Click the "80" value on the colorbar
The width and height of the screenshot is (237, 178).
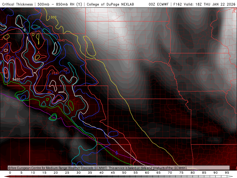pyautogui.click(x=193, y=173)
